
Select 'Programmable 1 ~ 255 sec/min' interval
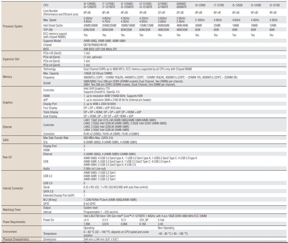point(101,212)
